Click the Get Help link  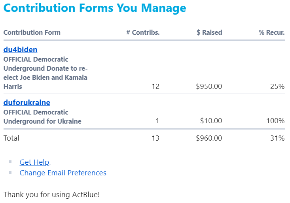(x=34, y=162)
